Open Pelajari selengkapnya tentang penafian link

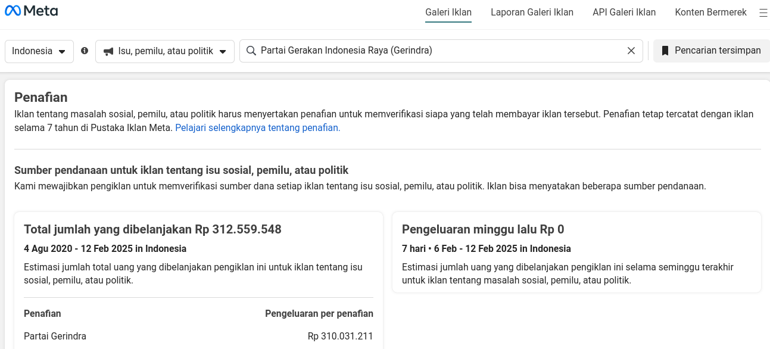pyautogui.click(x=258, y=127)
